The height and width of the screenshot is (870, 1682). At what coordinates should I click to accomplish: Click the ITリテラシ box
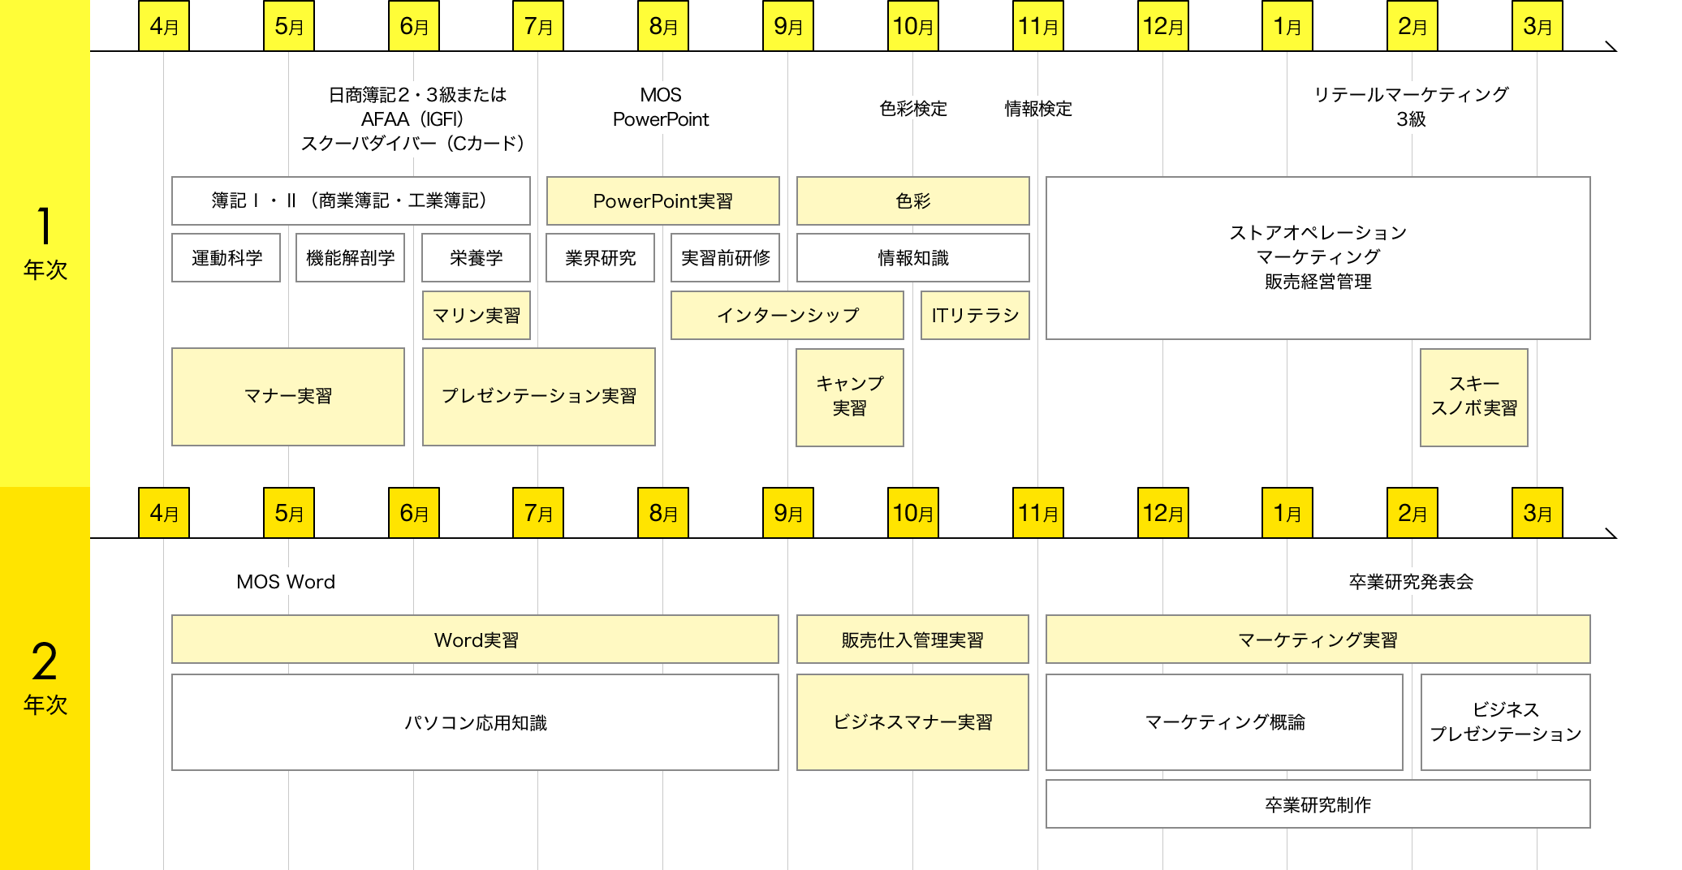[975, 315]
